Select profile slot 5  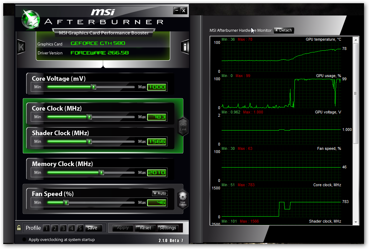pos(80,228)
